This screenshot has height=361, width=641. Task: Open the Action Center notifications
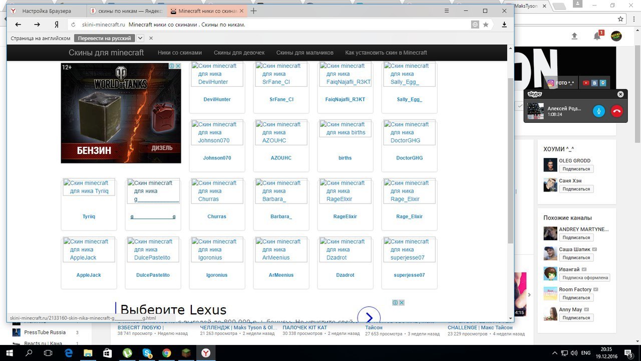point(629,353)
